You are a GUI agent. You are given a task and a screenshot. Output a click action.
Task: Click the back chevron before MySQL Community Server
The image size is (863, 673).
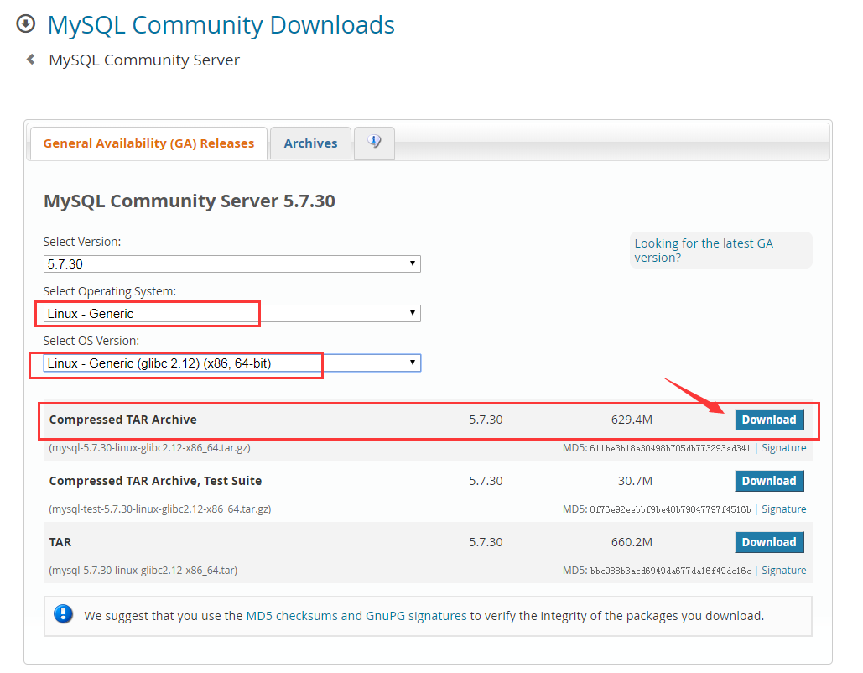point(31,60)
